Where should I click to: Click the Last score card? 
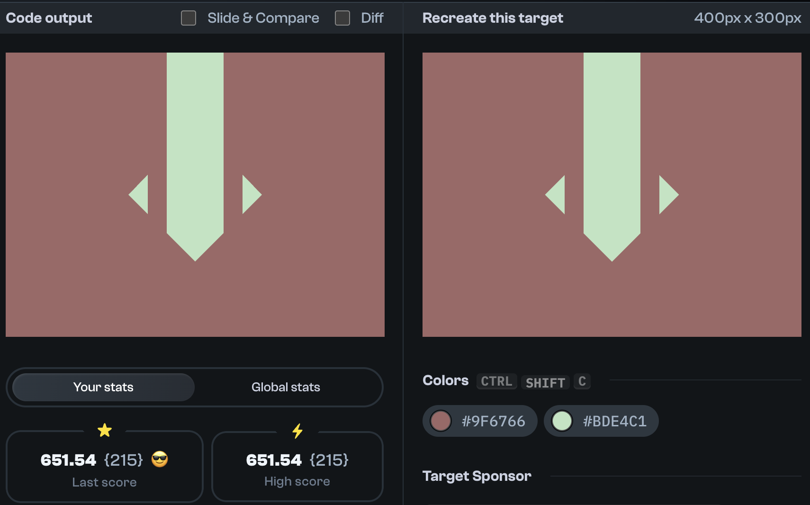105,467
